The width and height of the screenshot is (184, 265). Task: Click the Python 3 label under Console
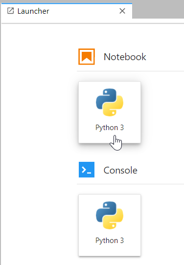click(110, 241)
